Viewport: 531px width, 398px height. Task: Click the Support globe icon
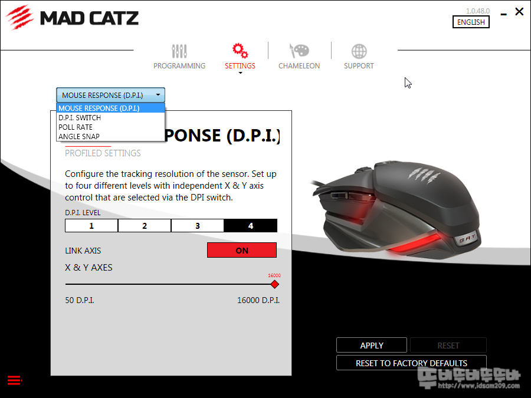point(359,51)
